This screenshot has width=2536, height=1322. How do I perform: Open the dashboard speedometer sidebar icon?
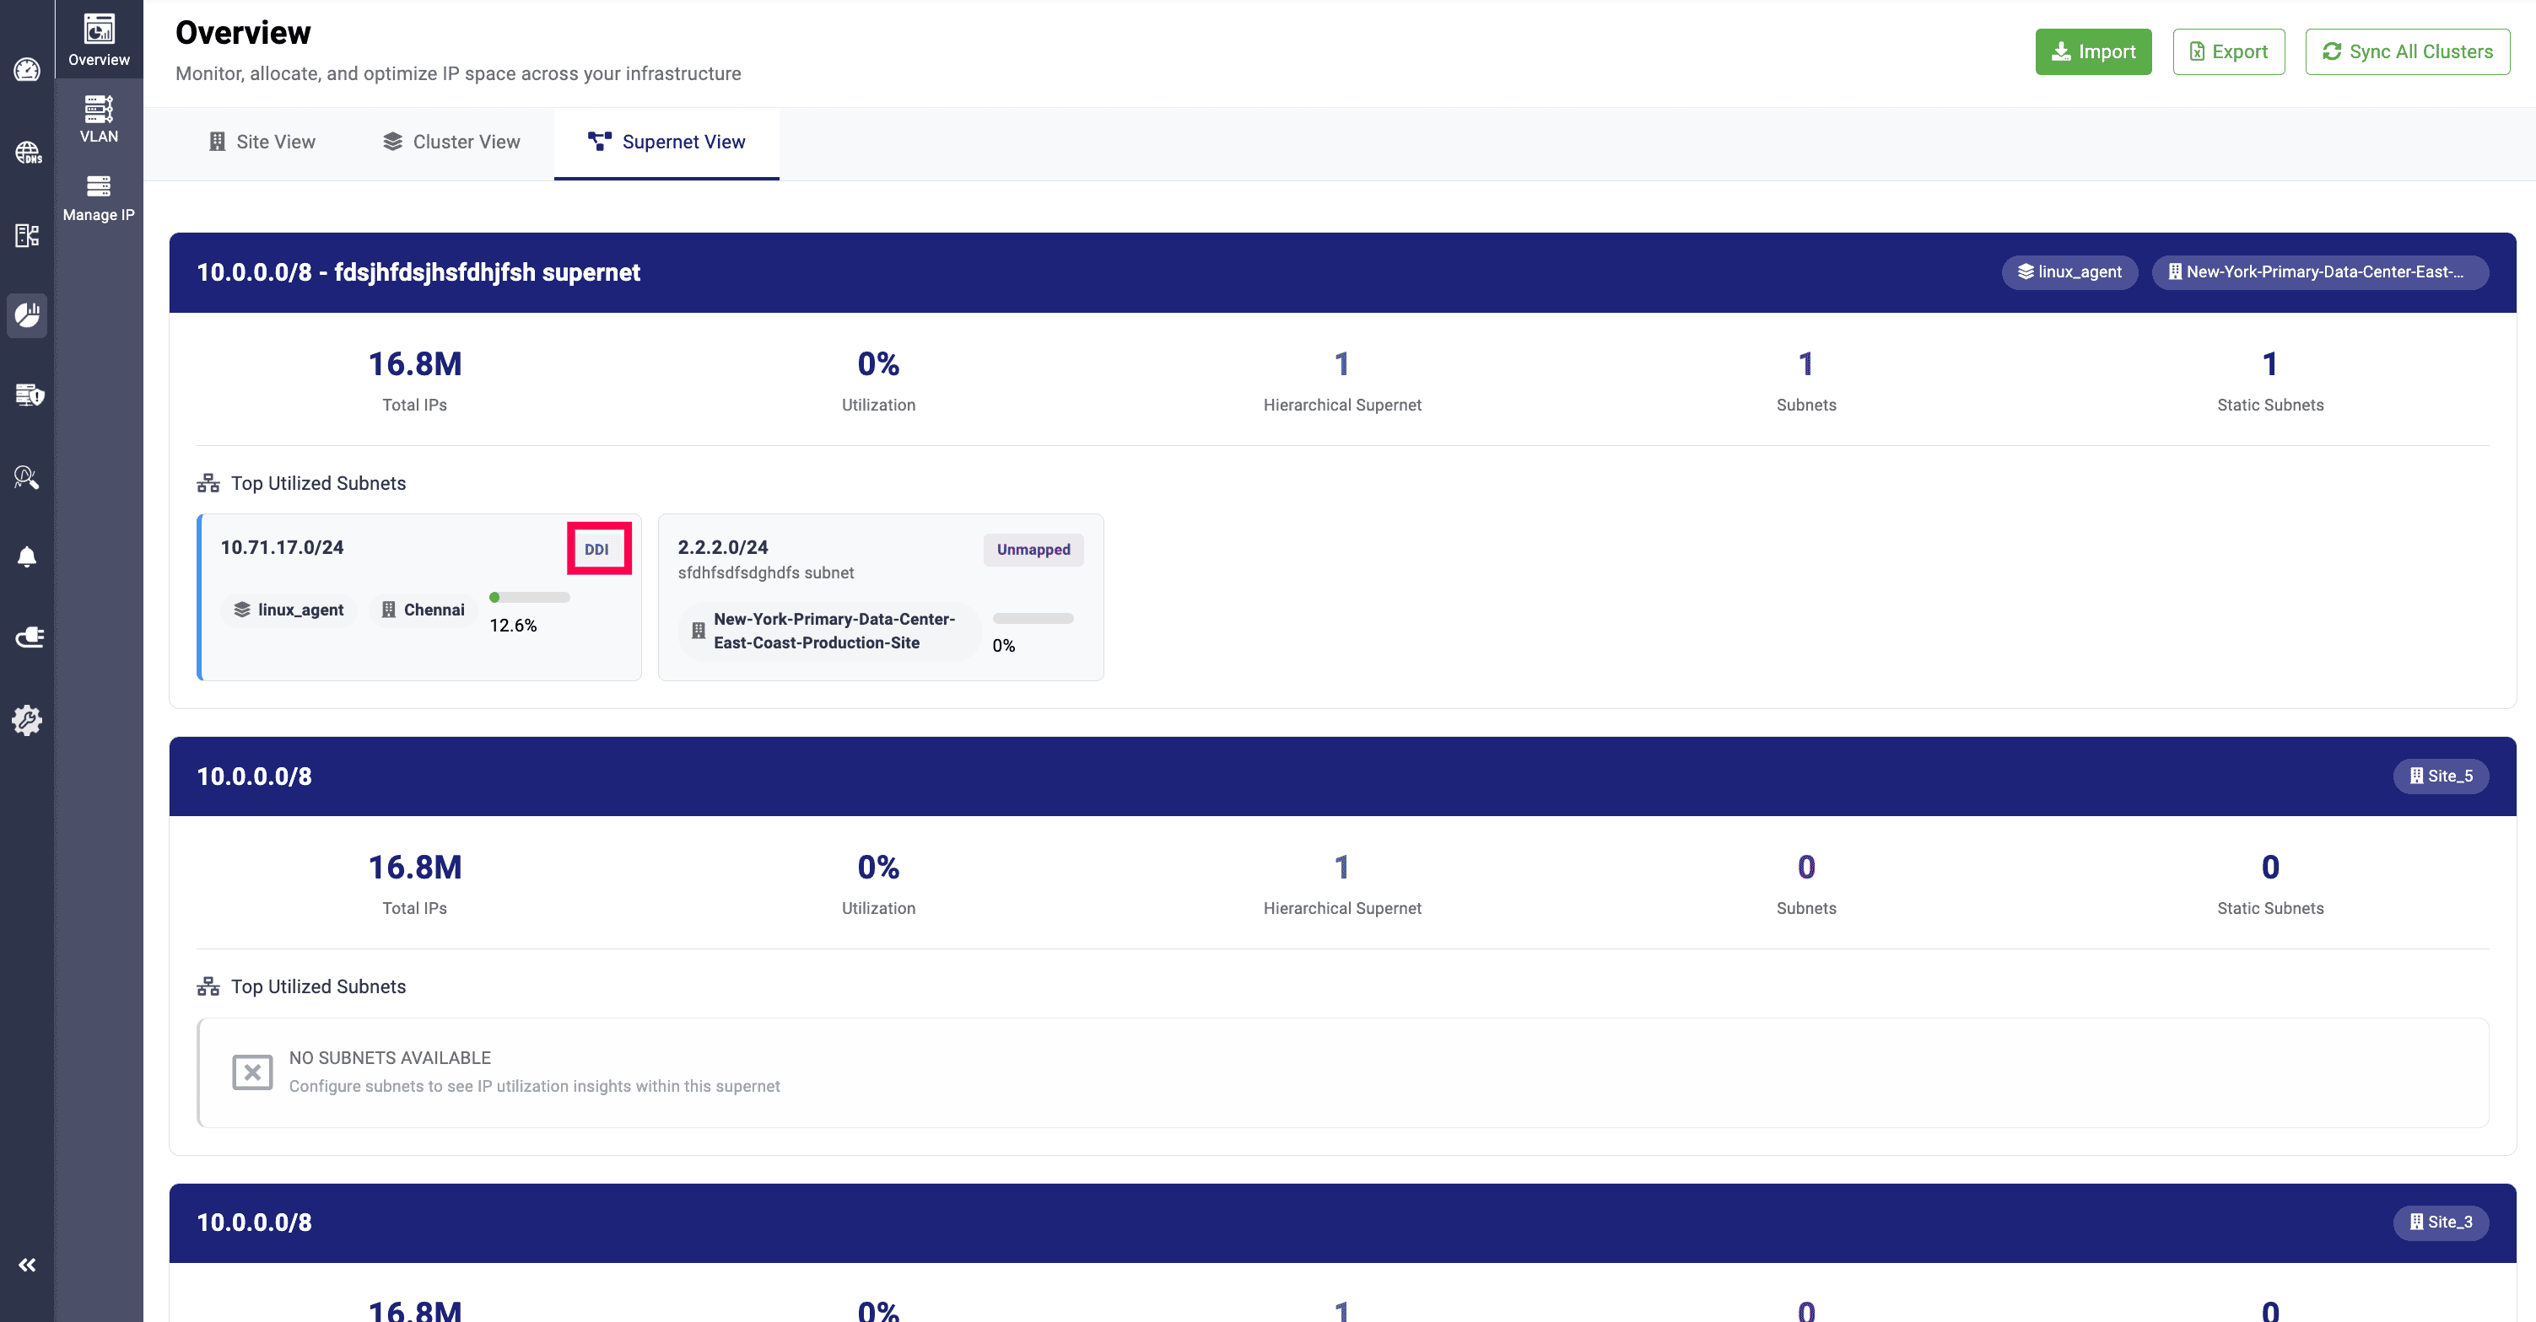(x=27, y=70)
